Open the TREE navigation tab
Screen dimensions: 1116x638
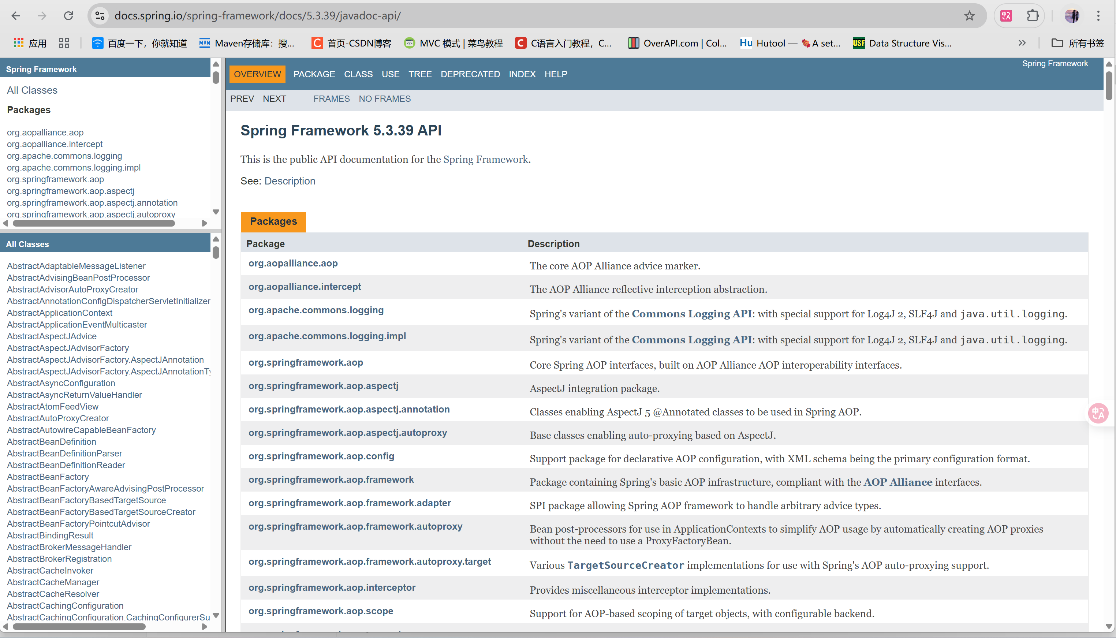(420, 74)
